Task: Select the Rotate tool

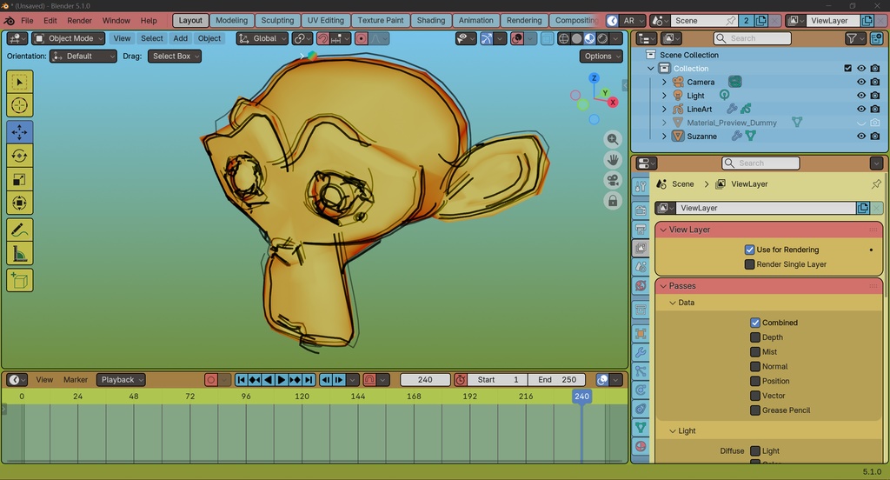Action: (19, 156)
